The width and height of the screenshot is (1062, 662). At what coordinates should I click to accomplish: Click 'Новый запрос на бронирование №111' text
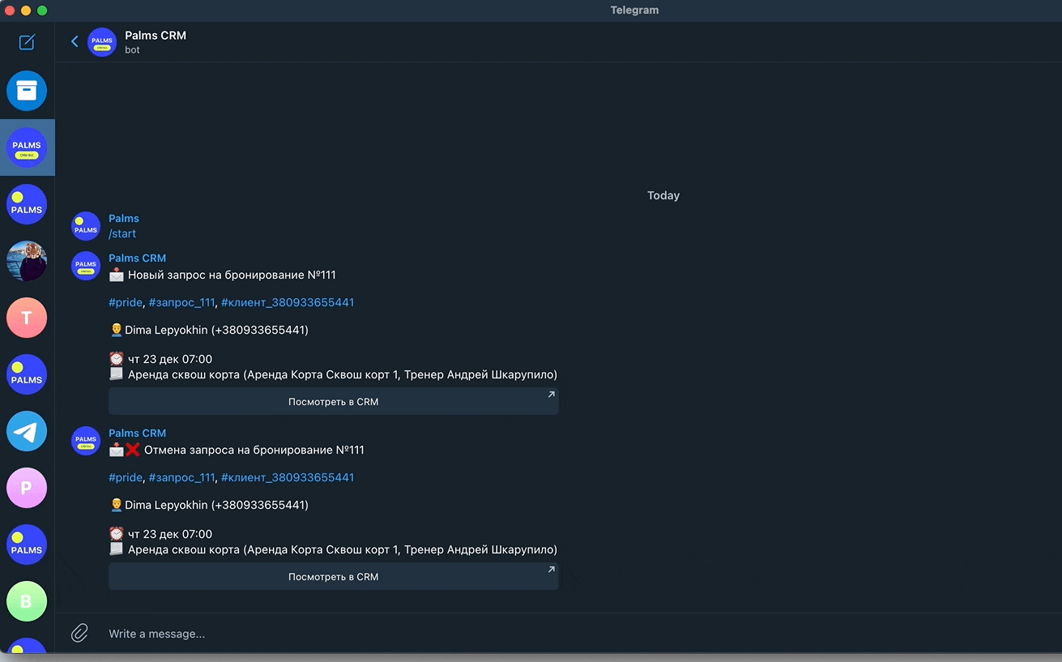pos(232,275)
